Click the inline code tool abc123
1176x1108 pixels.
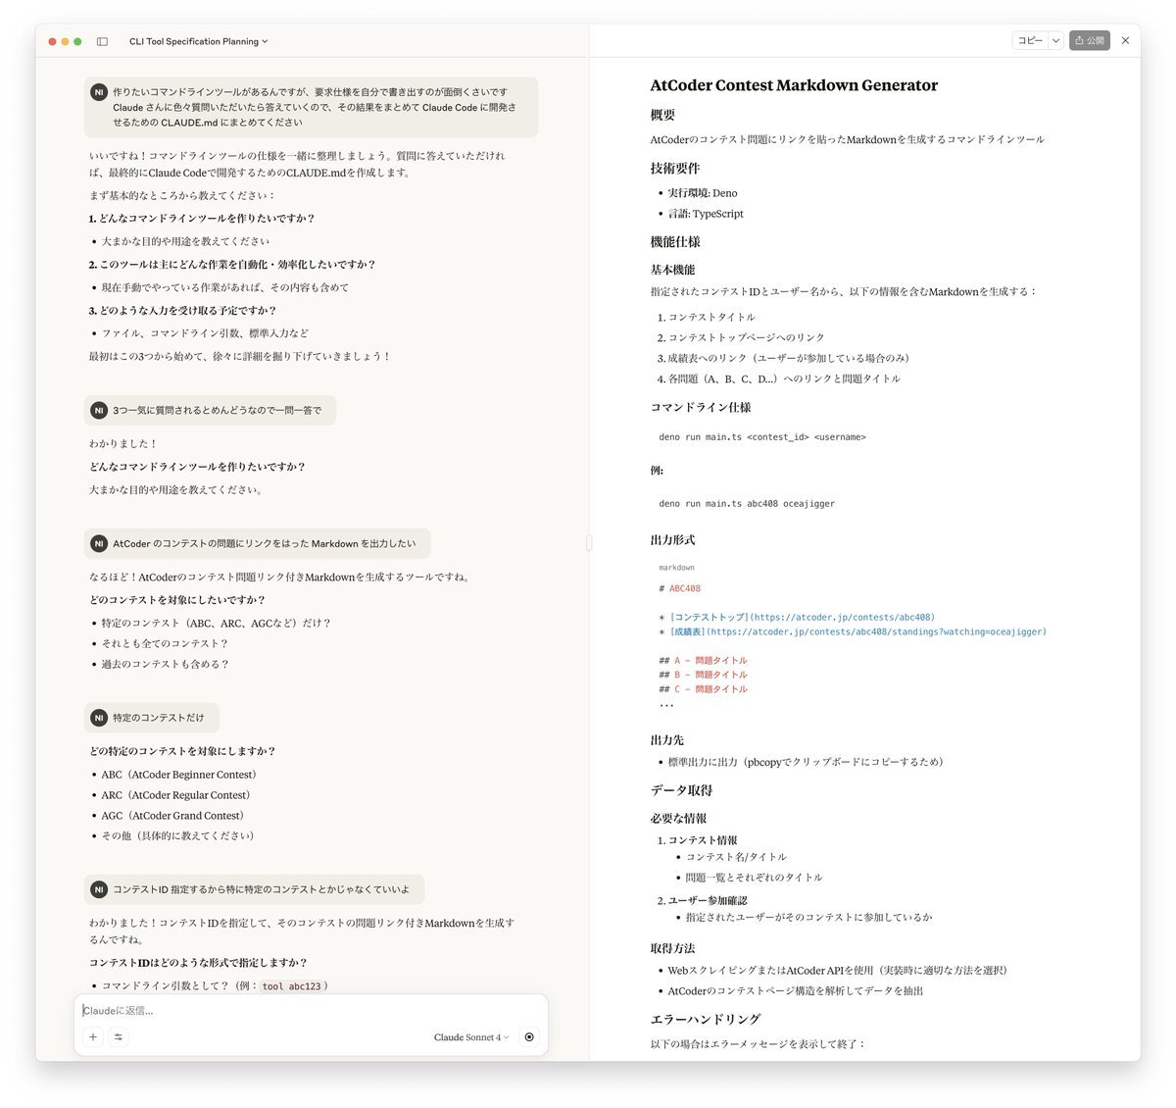coord(291,986)
